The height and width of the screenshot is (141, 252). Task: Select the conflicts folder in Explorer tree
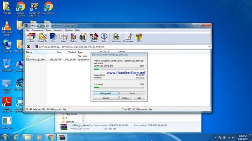click(68, 121)
